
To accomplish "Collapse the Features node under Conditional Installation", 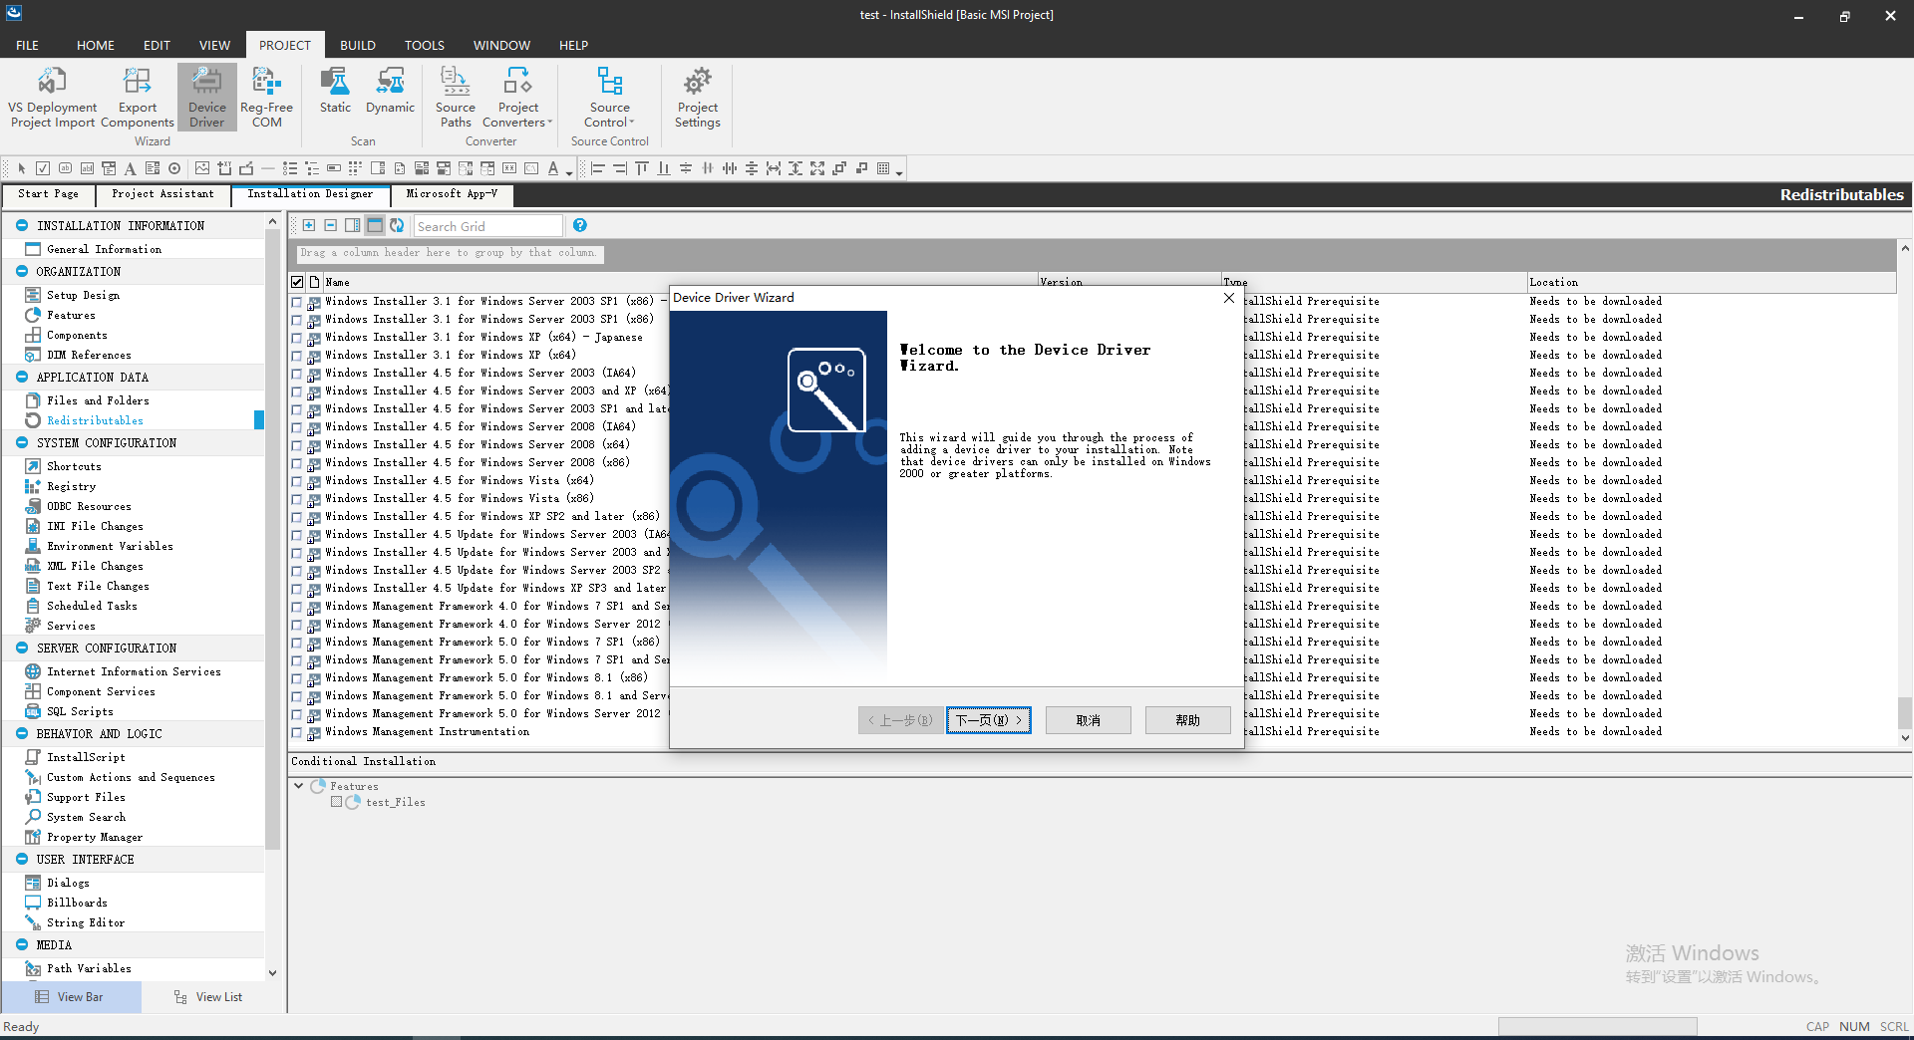I will click(x=298, y=786).
